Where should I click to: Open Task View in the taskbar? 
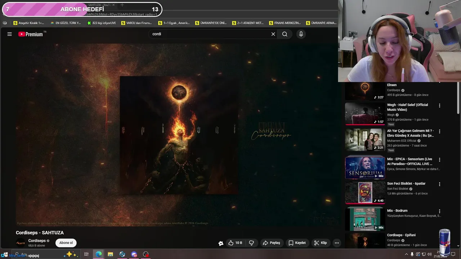click(86, 254)
